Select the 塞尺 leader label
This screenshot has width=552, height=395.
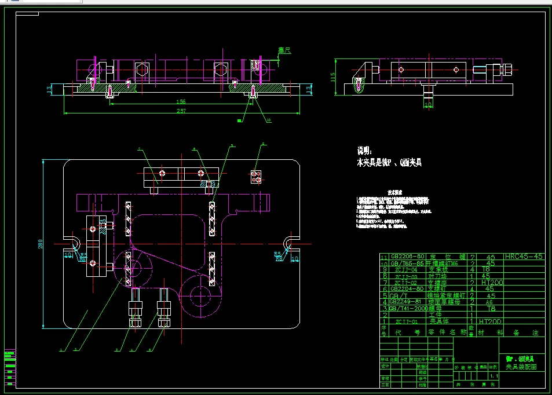284,50
